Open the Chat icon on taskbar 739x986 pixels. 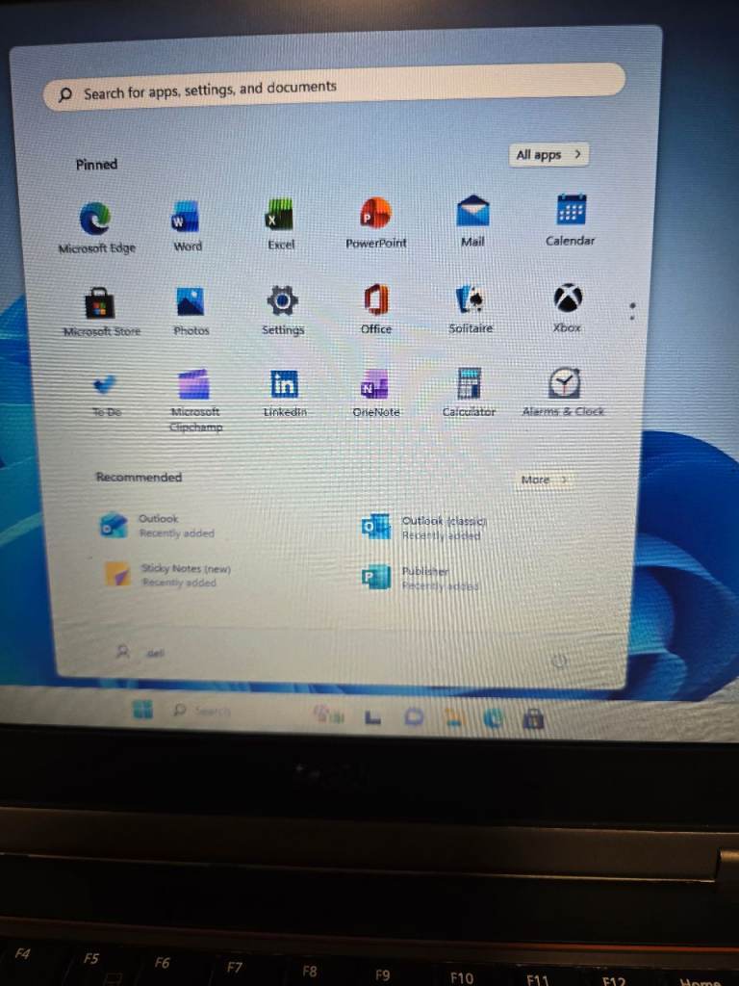point(414,717)
